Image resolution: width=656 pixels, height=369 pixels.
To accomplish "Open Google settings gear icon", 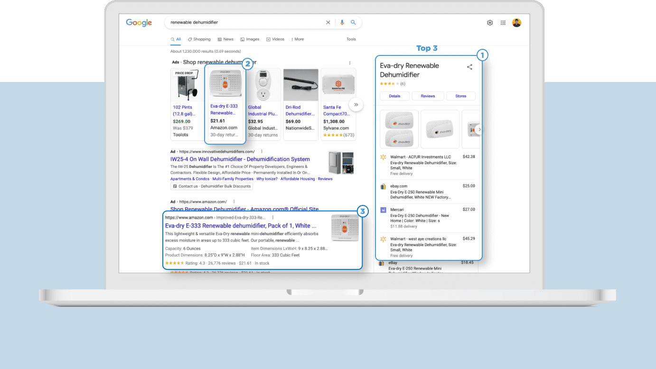I will click(490, 22).
